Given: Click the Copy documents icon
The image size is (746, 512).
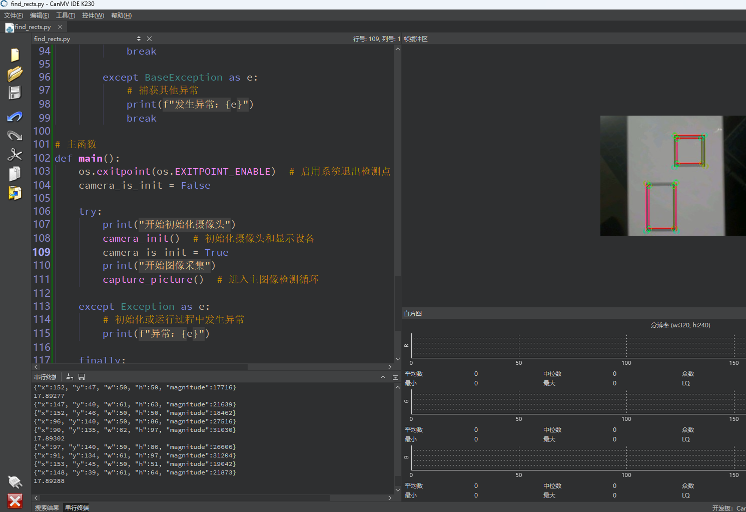Looking at the screenshot, I should tap(15, 174).
